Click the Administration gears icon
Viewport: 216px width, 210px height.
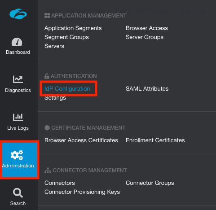click(x=17, y=155)
